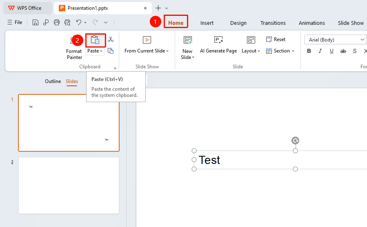The image size is (367, 227).
Task: Expand the New Slide dropdown label
Action: coord(187,55)
